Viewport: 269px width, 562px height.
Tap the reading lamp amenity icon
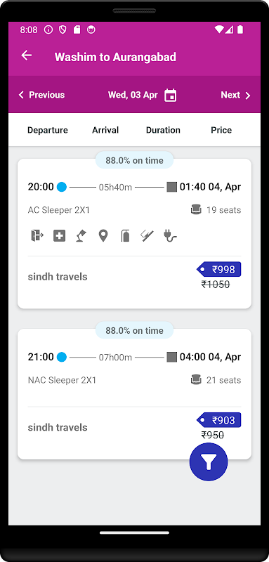pyautogui.click(x=81, y=236)
